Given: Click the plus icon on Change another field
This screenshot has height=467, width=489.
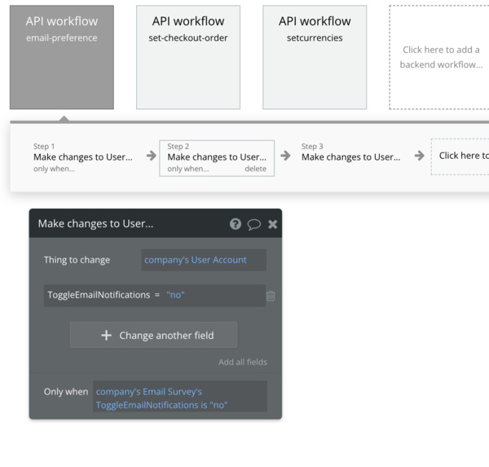Looking at the screenshot, I should (x=106, y=335).
